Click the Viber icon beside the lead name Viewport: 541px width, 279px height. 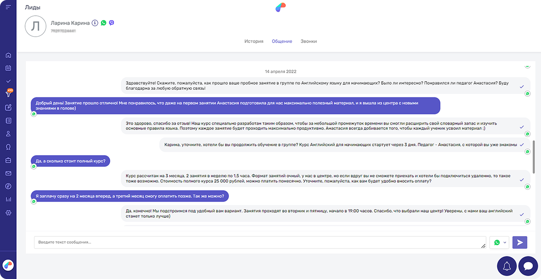point(111,23)
